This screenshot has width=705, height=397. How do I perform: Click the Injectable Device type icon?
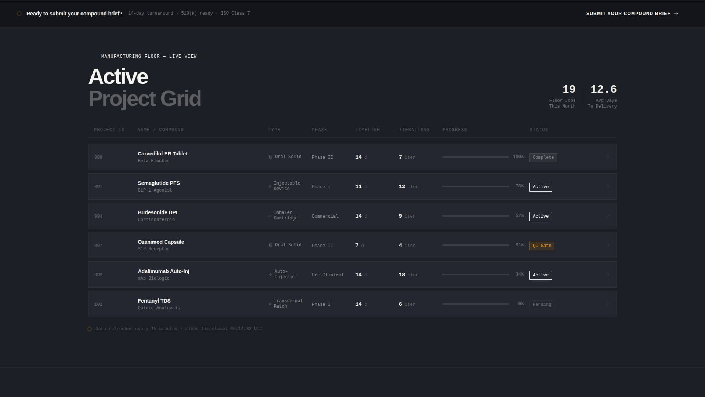pyautogui.click(x=270, y=186)
